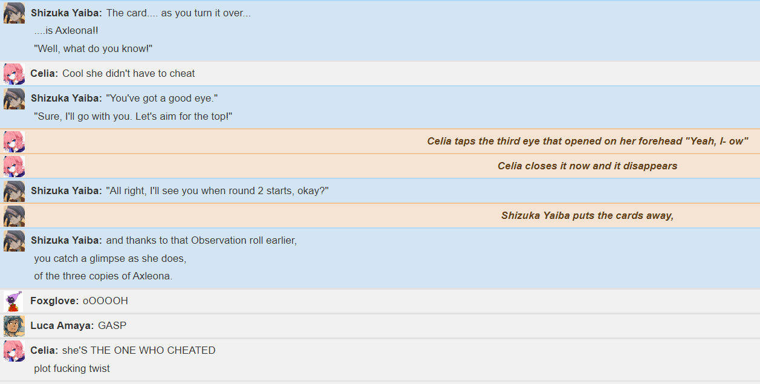Click the "plot fucking twist" message line
This screenshot has height=384, width=760.
coord(72,369)
